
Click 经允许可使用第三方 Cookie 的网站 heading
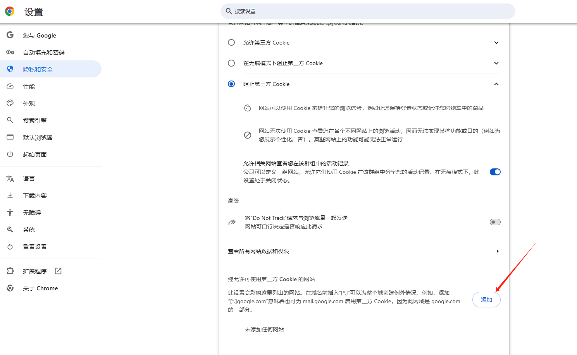point(271,279)
